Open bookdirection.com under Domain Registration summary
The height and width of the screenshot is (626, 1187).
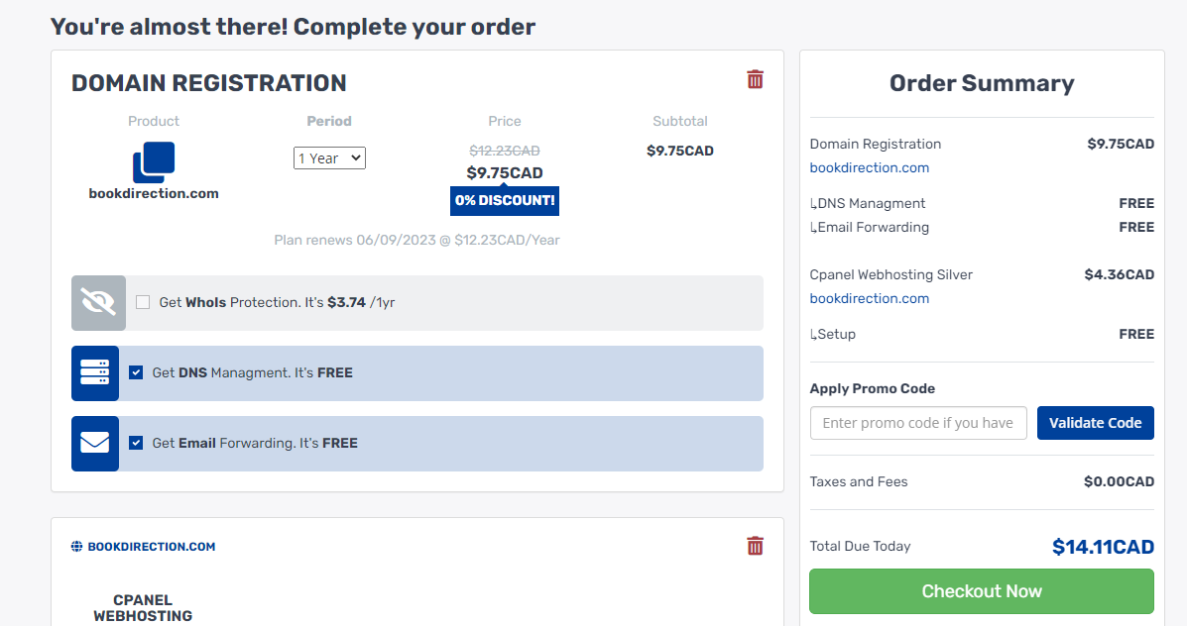pyautogui.click(x=869, y=167)
